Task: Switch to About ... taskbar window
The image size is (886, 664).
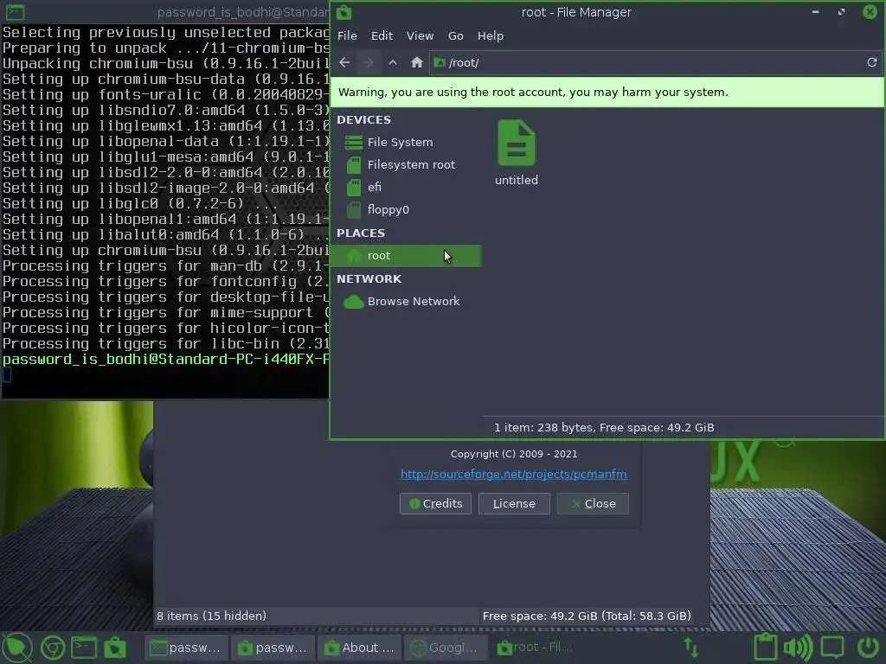Action: coord(359,648)
